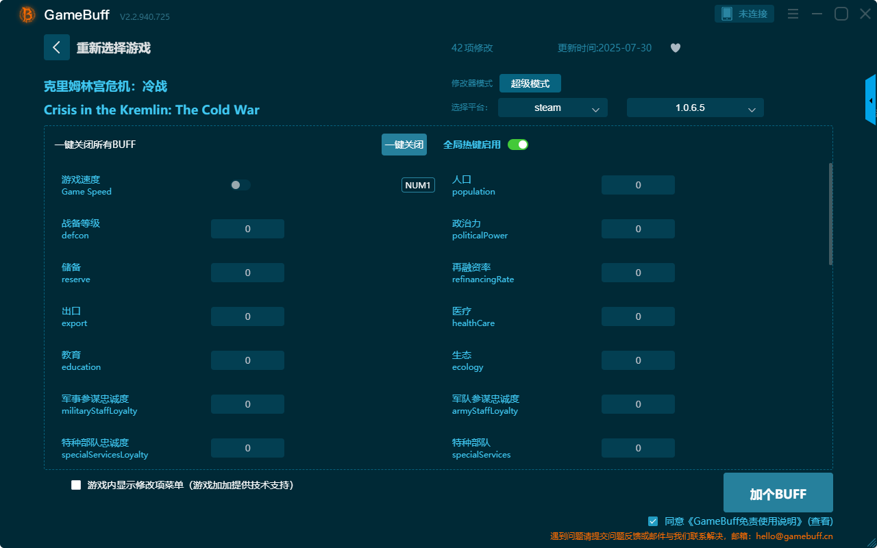Click the 42项修改 count text
877x548 pixels.
472,48
